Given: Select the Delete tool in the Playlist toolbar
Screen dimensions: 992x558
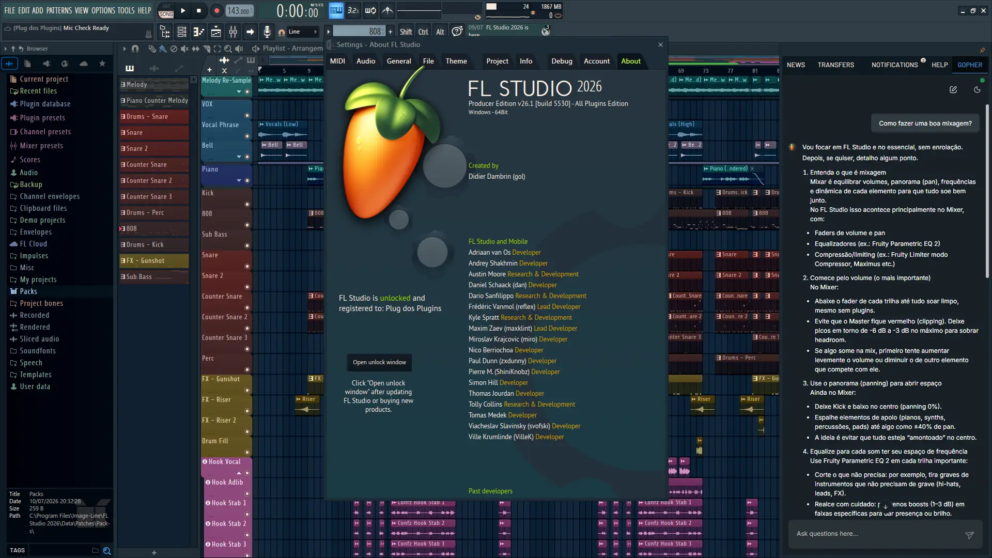Looking at the screenshot, I should click(x=174, y=49).
